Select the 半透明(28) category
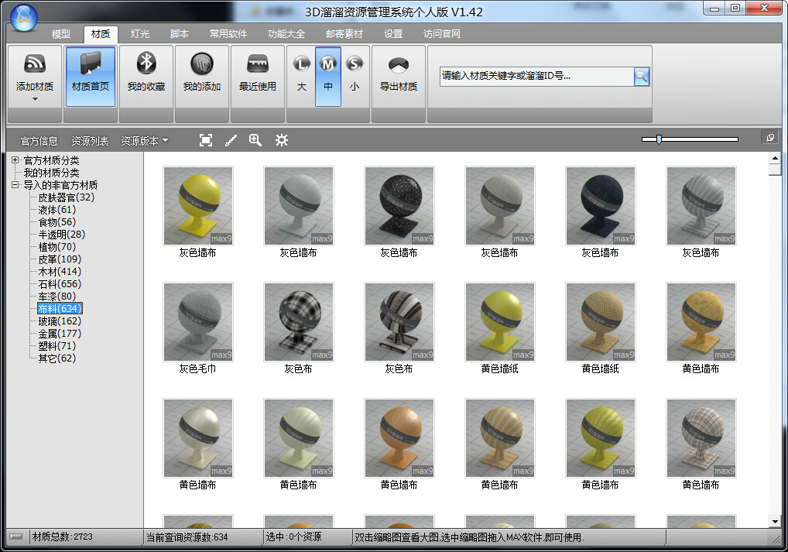Viewport: 788px width, 552px height. click(62, 235)
